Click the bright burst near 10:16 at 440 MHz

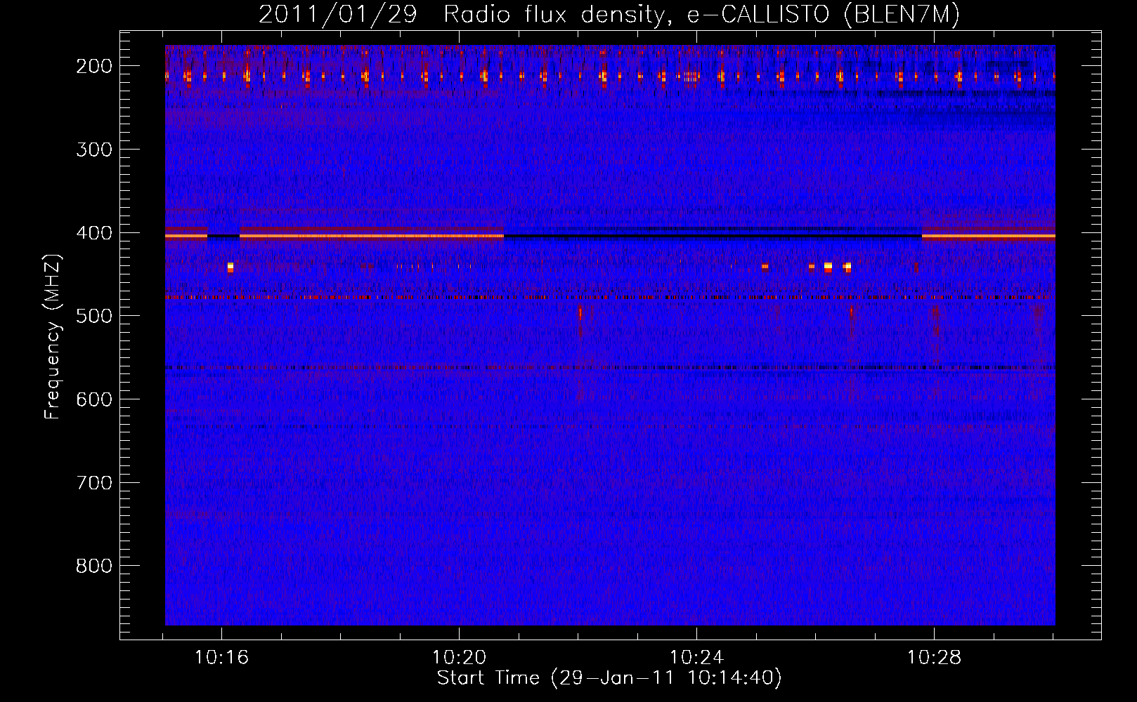point(230,267)
